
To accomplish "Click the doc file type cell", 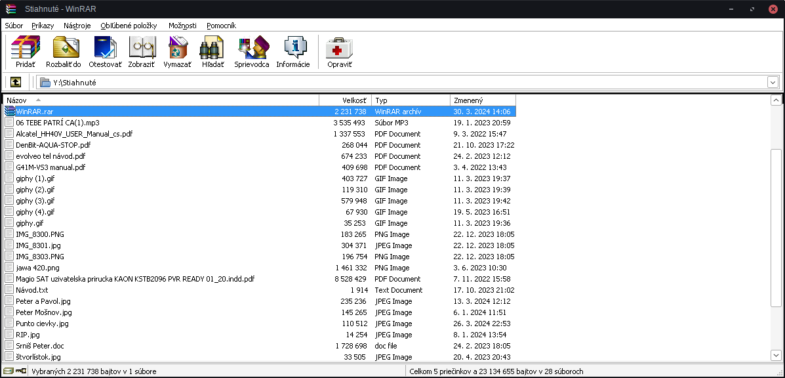I will [x=386, y=346].
